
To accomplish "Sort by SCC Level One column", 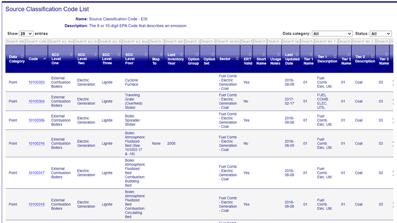I will pyautogui.click(x=61, y=59).
